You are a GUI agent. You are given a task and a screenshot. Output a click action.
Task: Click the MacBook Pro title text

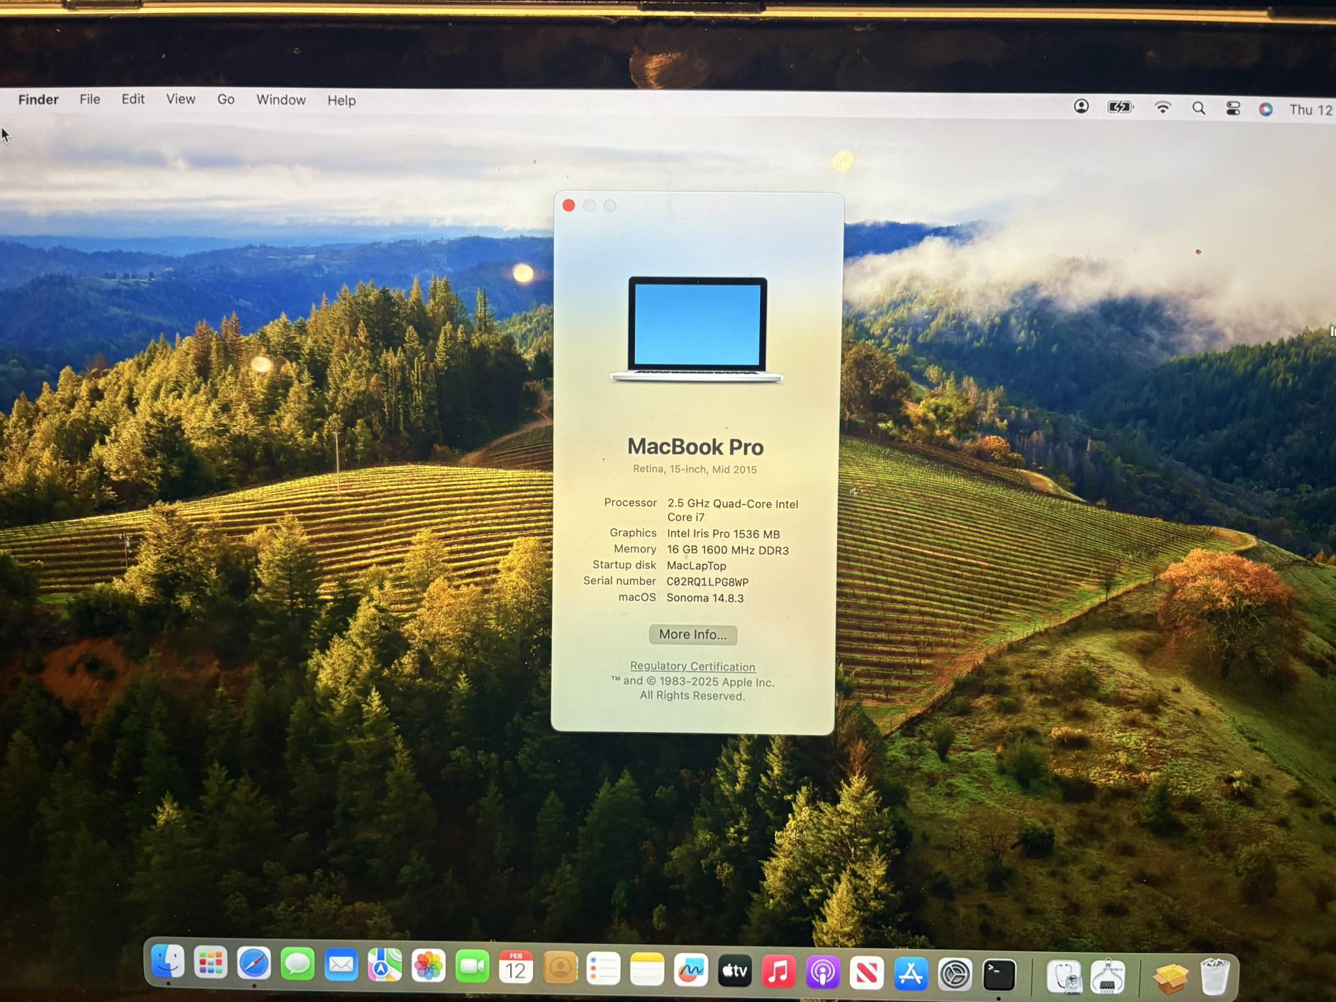[x=695, y=447]
